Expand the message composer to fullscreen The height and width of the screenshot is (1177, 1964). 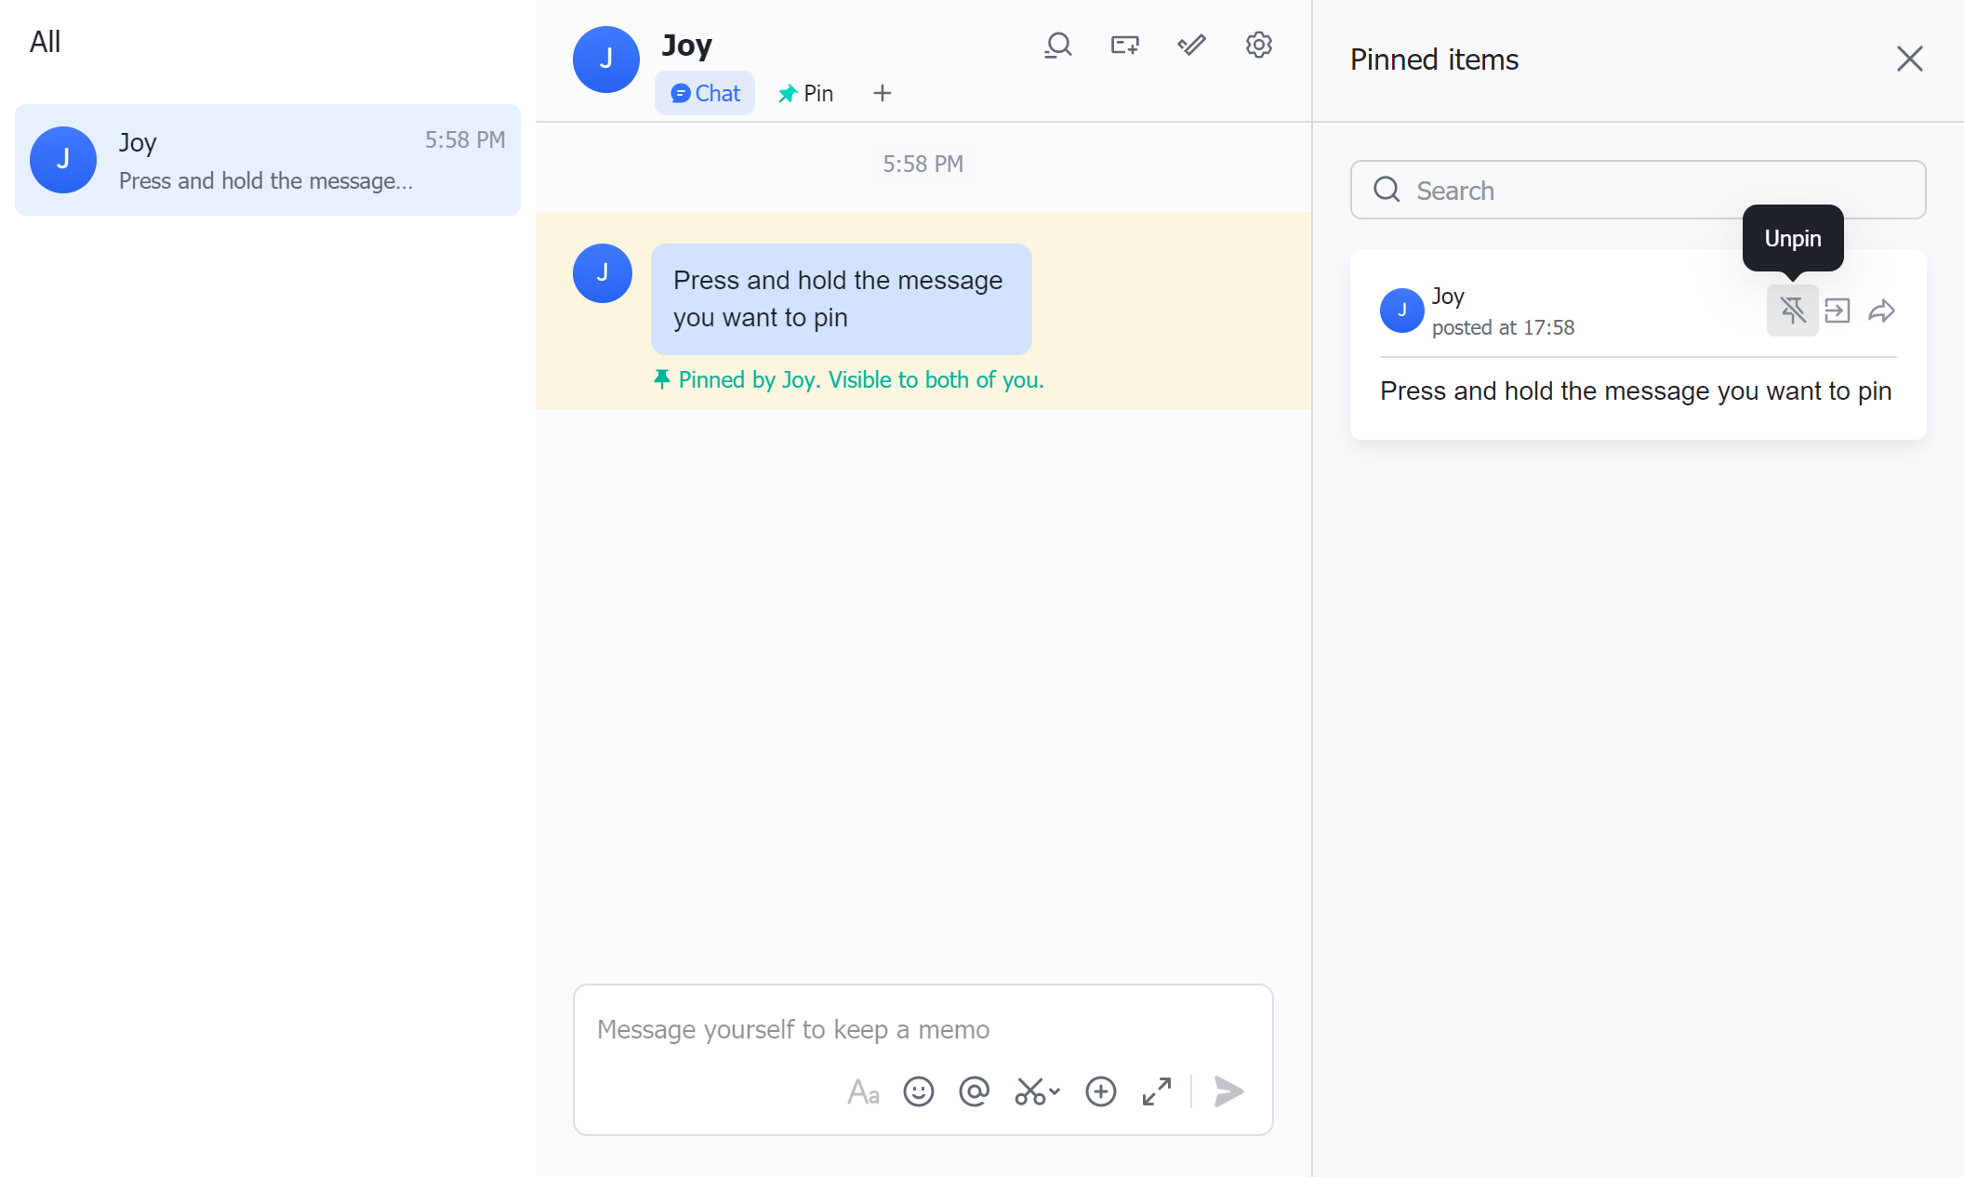point(1156,1091)
